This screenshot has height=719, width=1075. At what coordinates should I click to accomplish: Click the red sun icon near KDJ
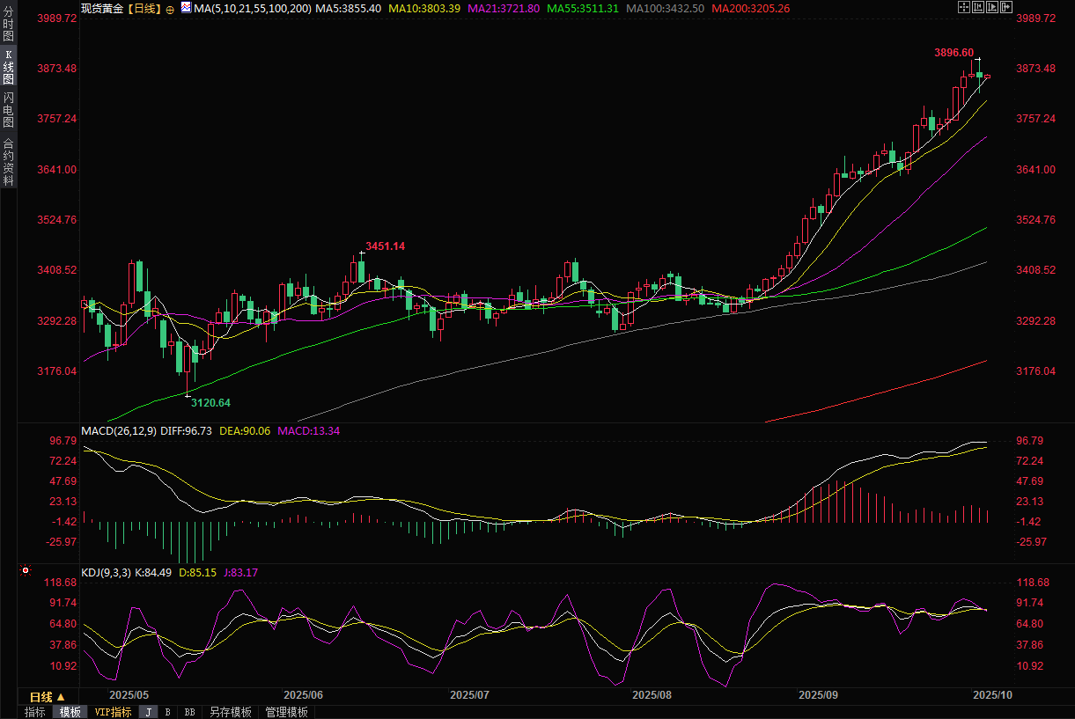click(x=26, y=571)
